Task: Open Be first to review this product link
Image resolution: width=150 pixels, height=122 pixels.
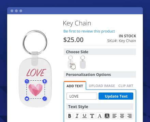Action: [89, 31]
